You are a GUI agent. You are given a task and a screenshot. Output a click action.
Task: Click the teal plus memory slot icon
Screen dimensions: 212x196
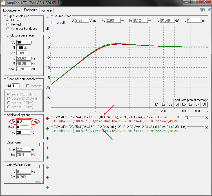(48, 158)
